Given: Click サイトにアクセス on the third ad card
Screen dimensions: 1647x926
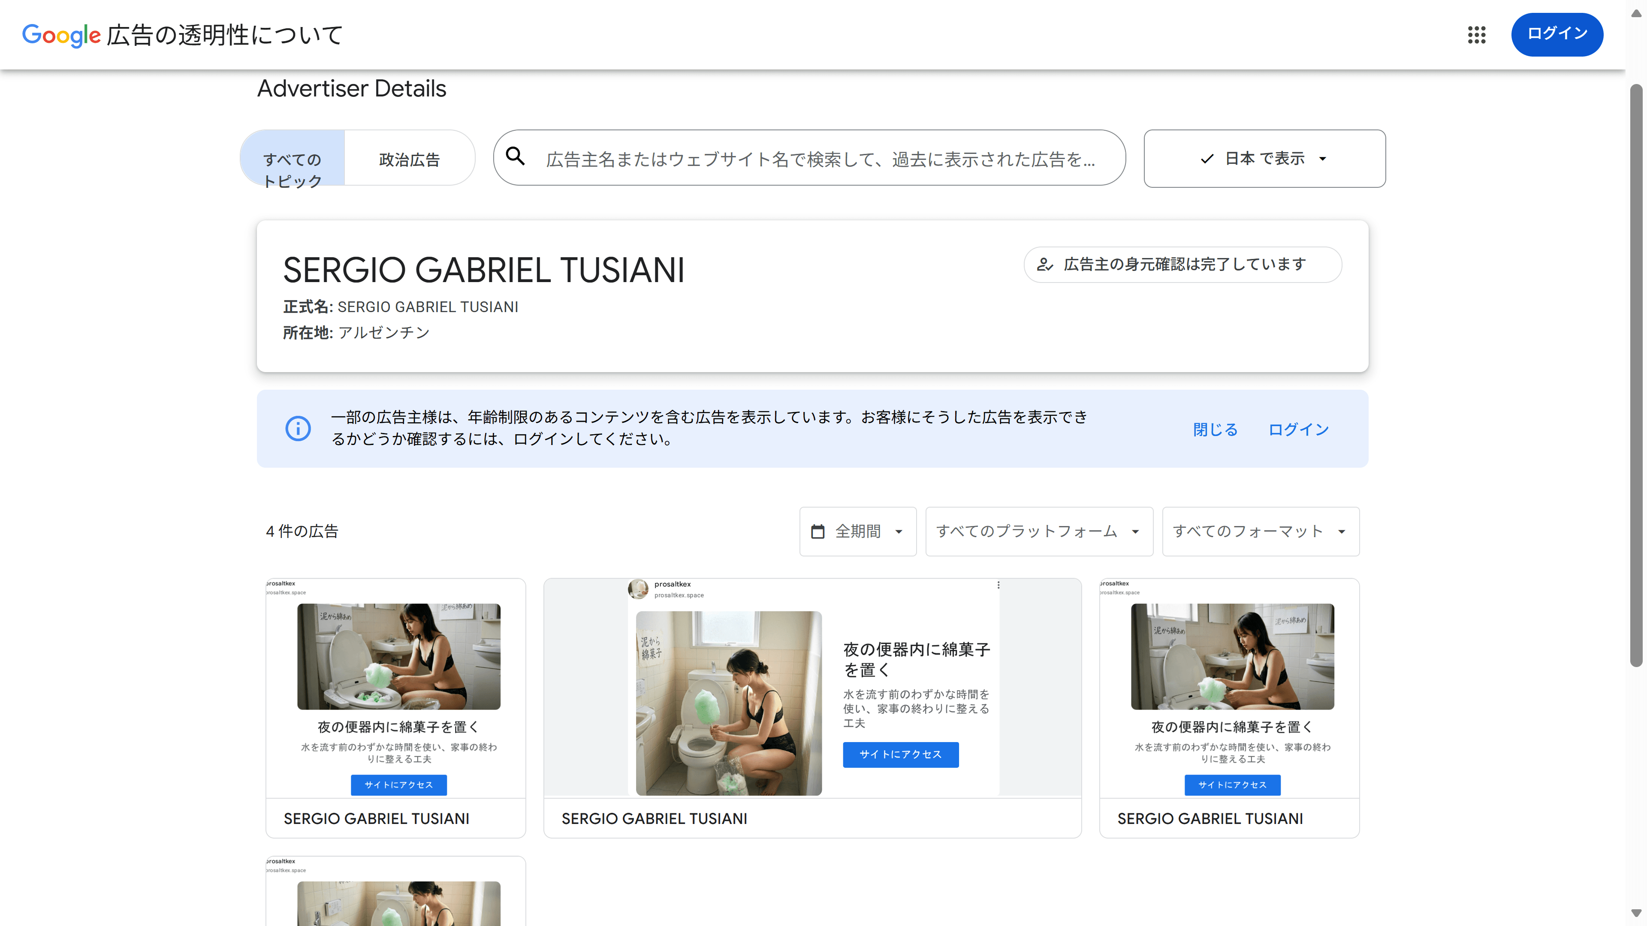Looking at the screenshot, I should pos(1232,785).
